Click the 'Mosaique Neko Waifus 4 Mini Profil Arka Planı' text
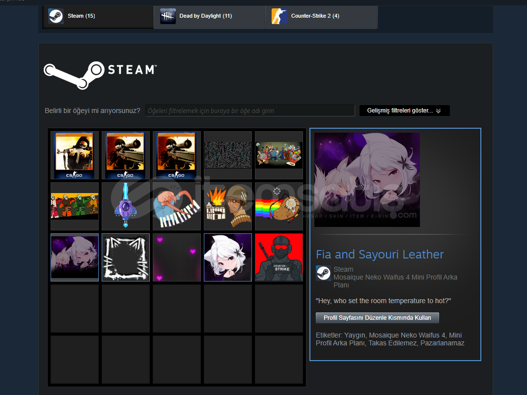The height and width of the screenshot is (395, 527). (395, 281)
